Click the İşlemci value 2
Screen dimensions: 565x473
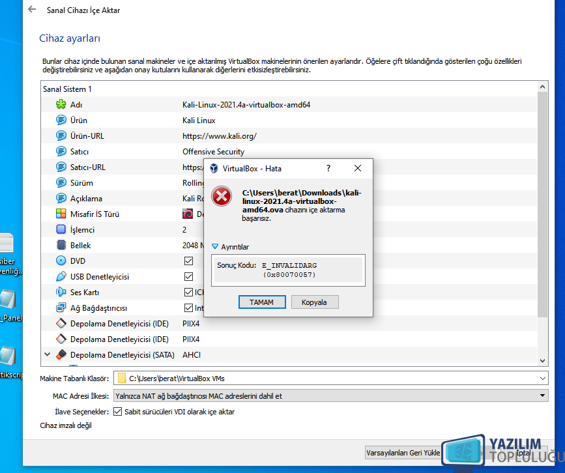[184, 229]
